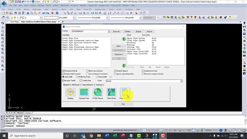Switch to the Settings tab in dialog
The image size is (247, 139).
click(99, 85)
